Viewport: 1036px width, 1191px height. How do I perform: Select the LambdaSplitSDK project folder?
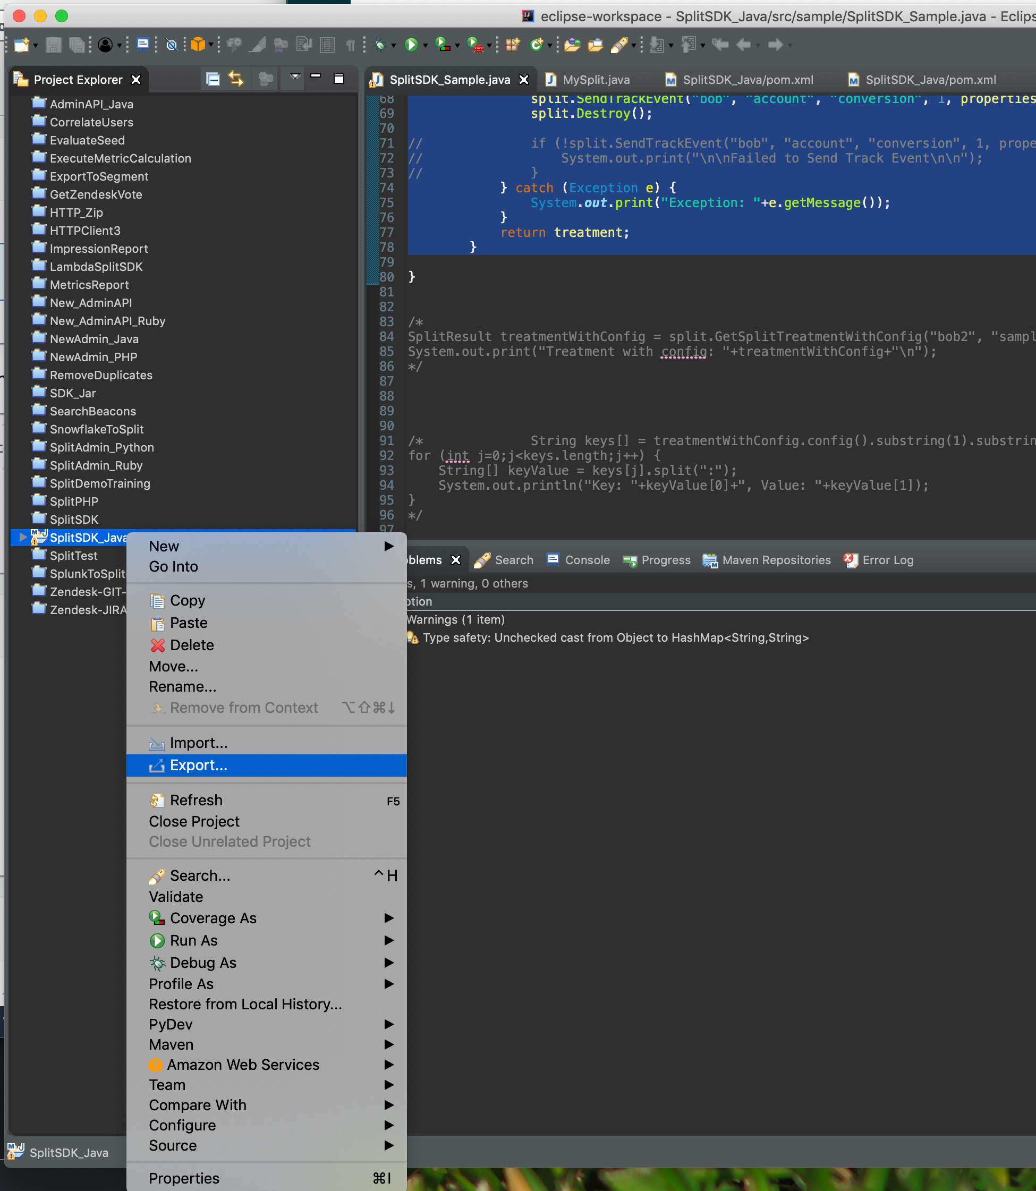(x=96, y=267)
